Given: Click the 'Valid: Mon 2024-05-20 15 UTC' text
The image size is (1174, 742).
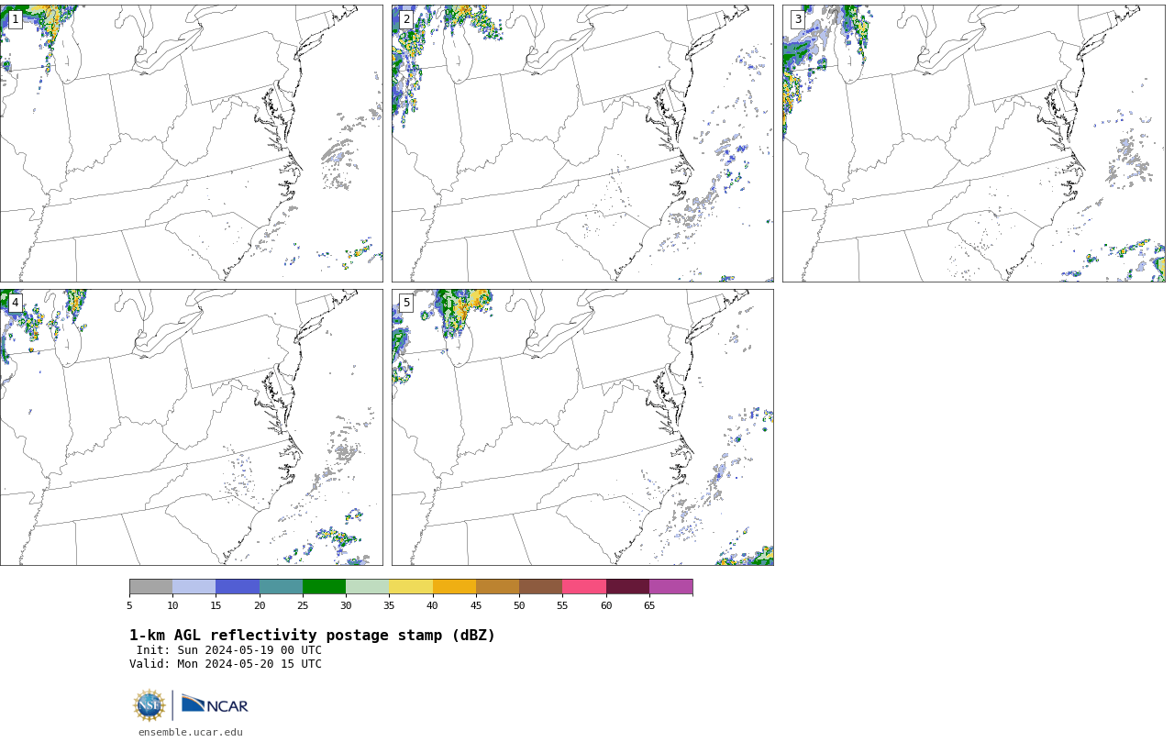Looking at the screenshot, I should pos(226,664).
